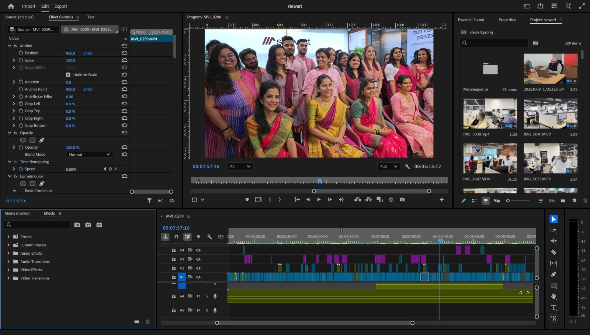590x335 pixels.
Task: Select the Hand tool
Action: [553, 296]
